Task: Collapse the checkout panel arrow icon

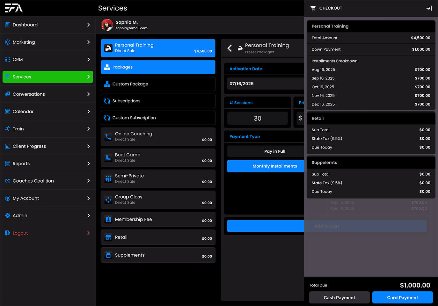Action: tap(429, 8)
